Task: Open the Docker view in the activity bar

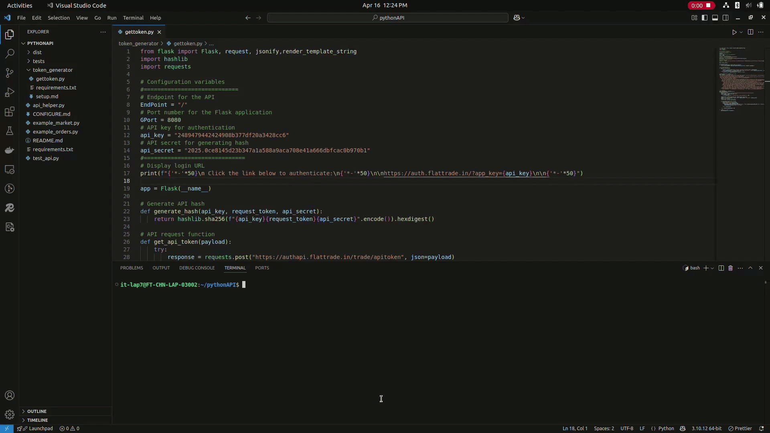Action: (10, 150)
